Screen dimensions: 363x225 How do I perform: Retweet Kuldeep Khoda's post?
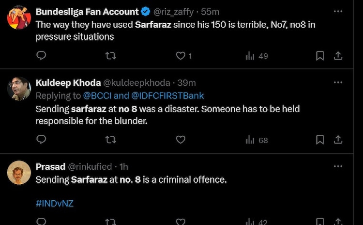click(x=111, y=140)
